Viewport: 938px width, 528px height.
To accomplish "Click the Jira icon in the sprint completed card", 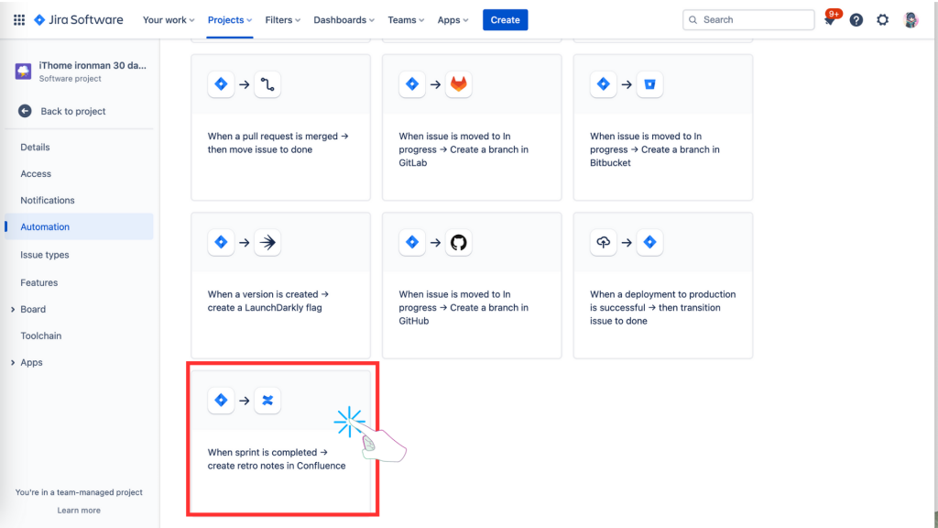I will pyautogui.click(x=221, y=401).
